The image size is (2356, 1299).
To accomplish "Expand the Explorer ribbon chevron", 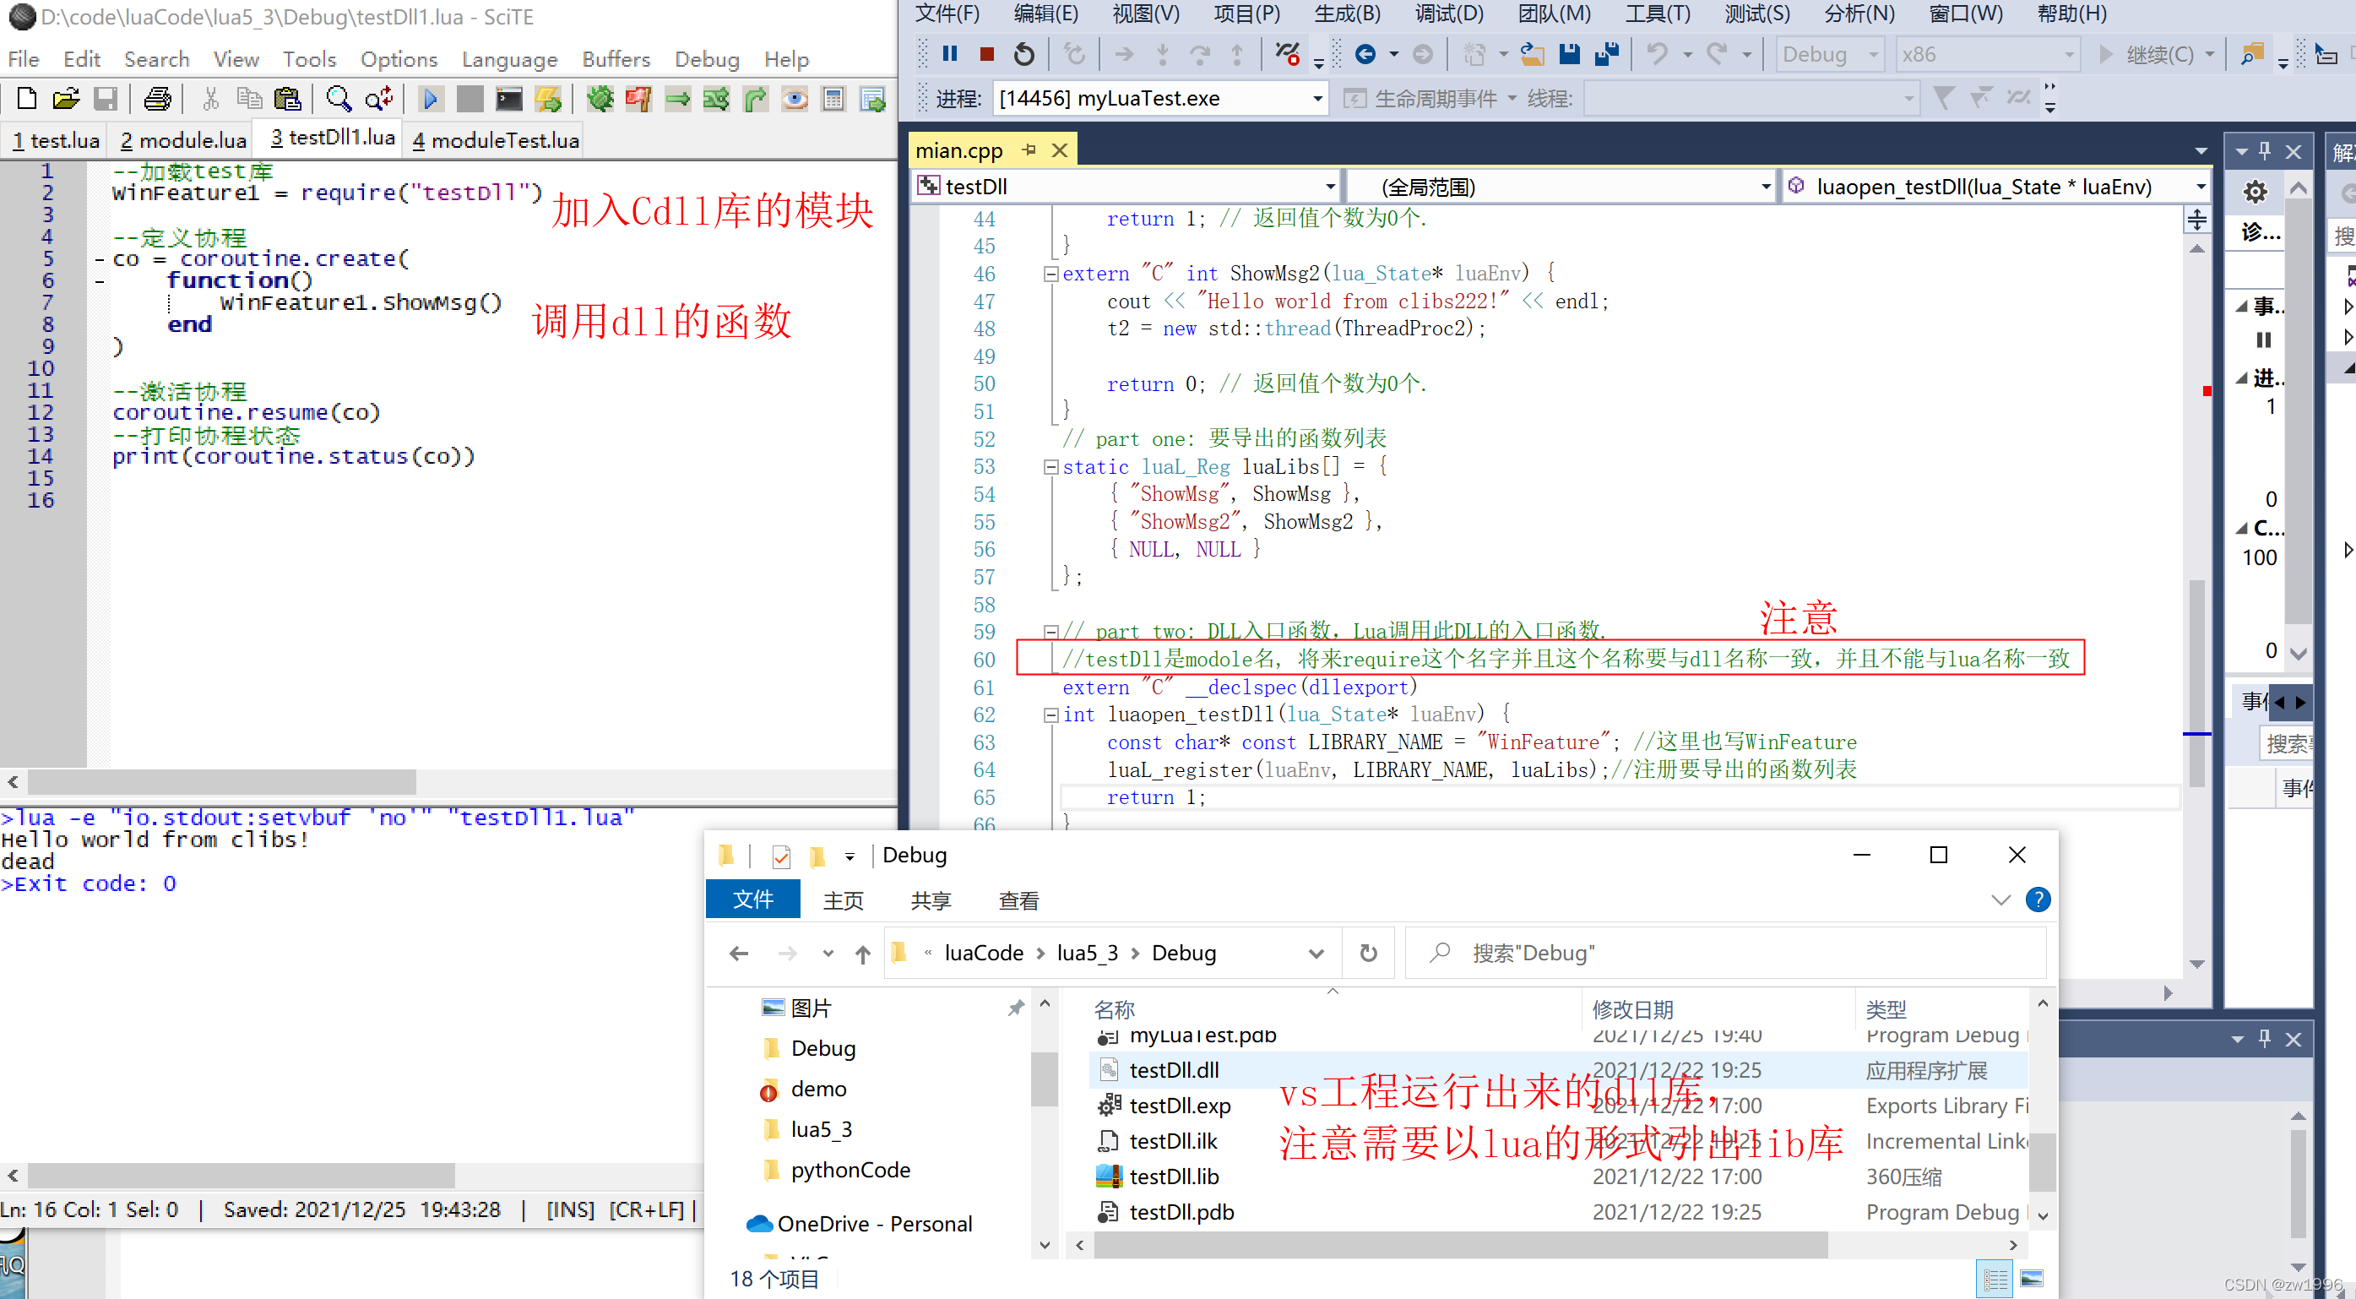I will point(2000,900).
